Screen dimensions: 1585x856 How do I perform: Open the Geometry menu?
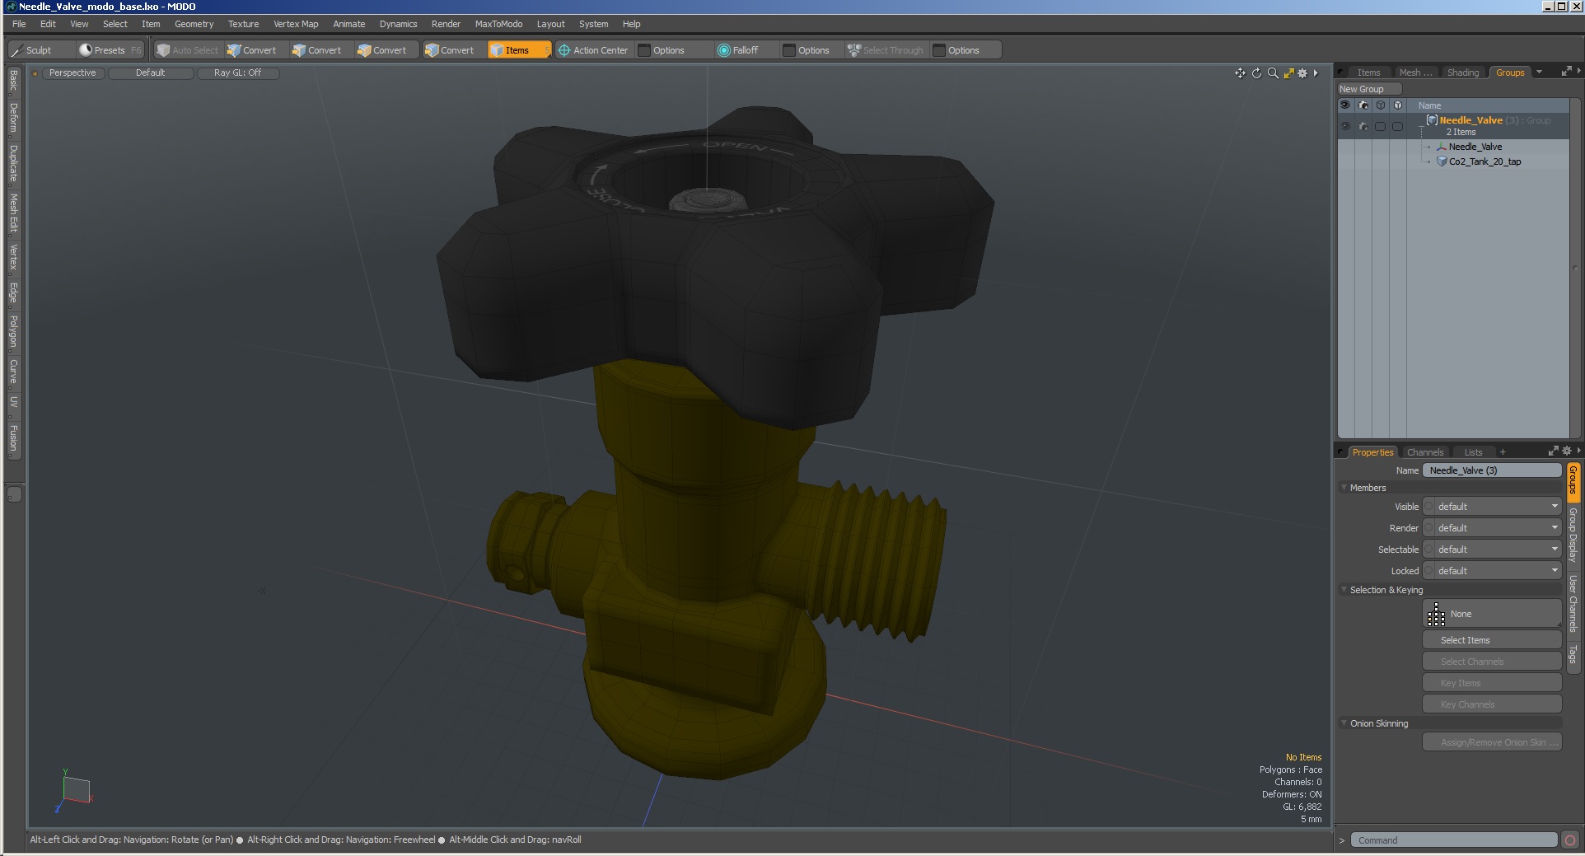[x=194, y=24]
